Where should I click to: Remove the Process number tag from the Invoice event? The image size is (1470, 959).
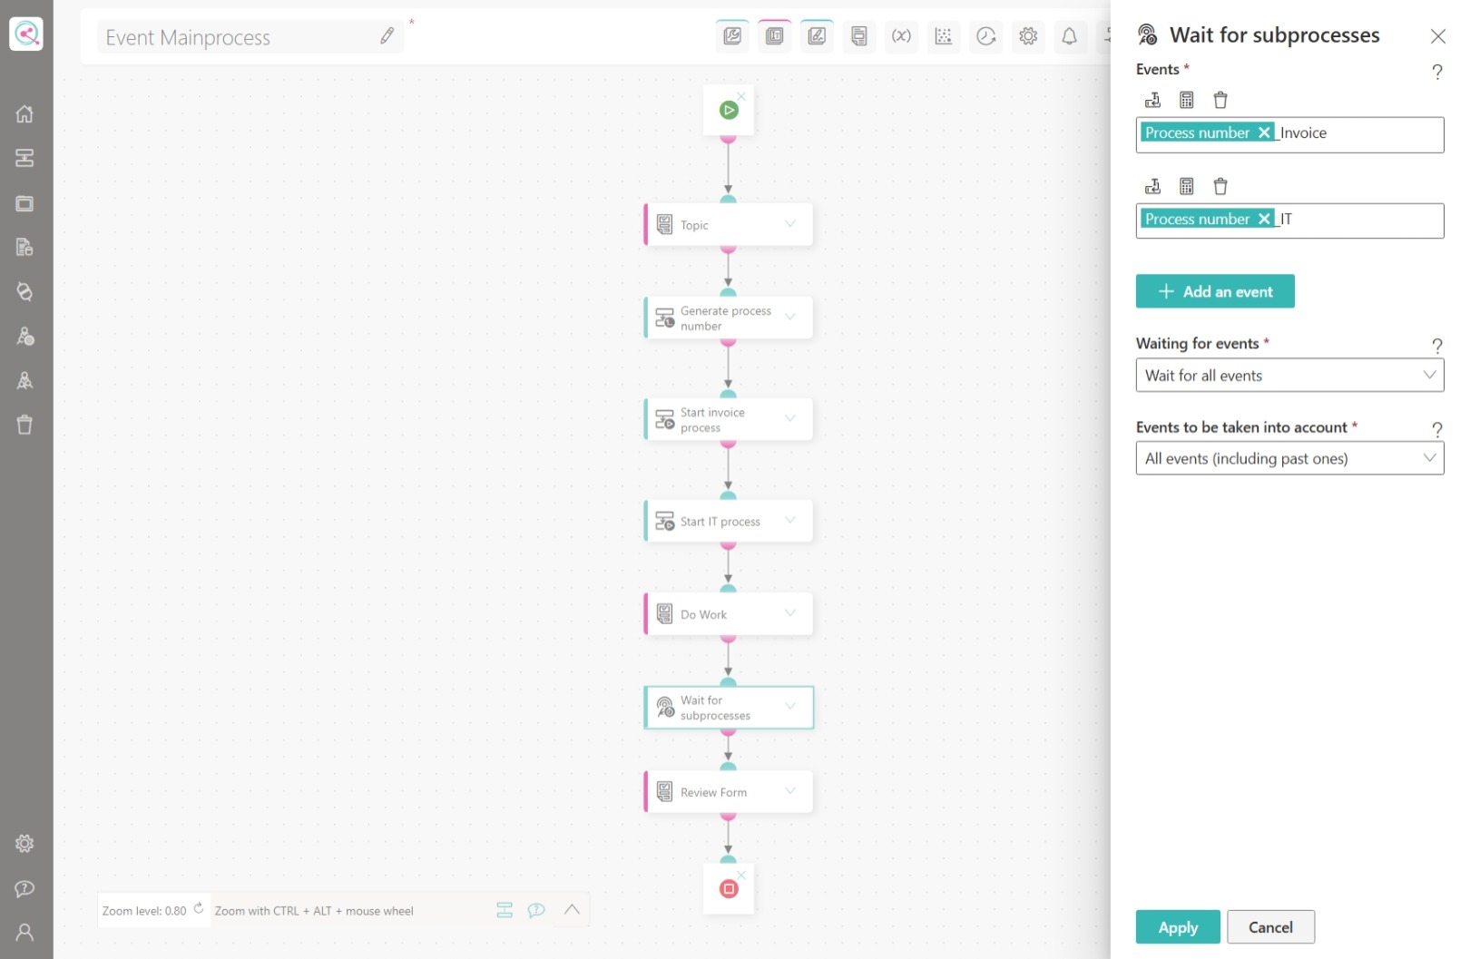(x=1264, y=132)
